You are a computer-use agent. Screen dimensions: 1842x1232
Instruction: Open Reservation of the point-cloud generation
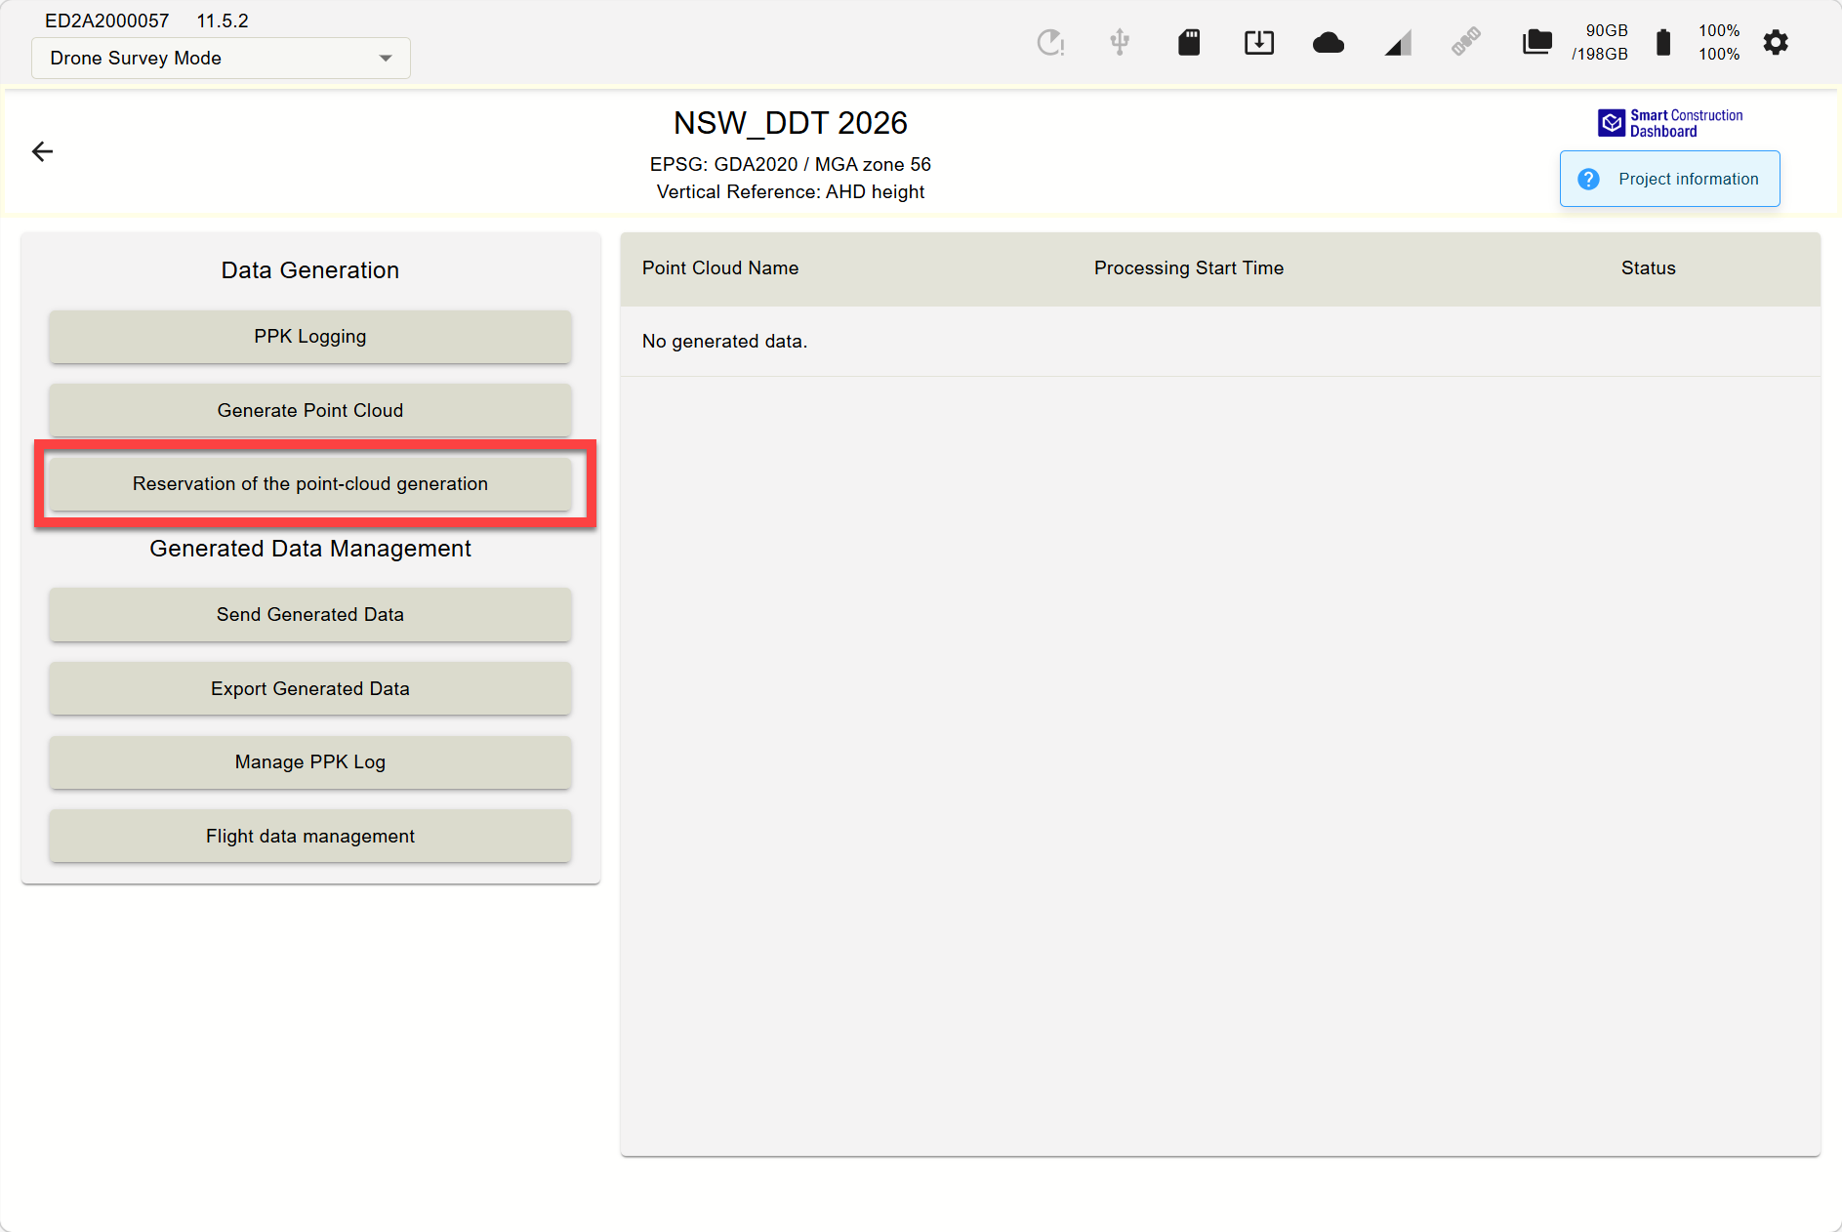(310, 484)
